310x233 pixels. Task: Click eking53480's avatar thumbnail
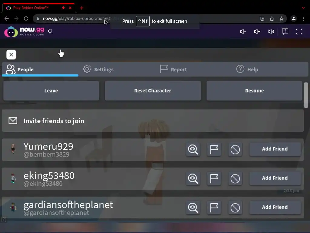coord(13,178)
